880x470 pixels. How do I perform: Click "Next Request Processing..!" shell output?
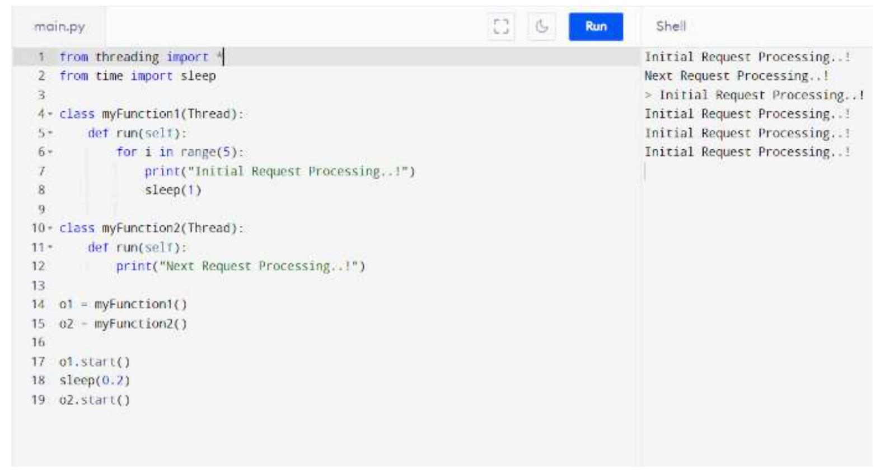pyautogui.click(x=736, y=76)
